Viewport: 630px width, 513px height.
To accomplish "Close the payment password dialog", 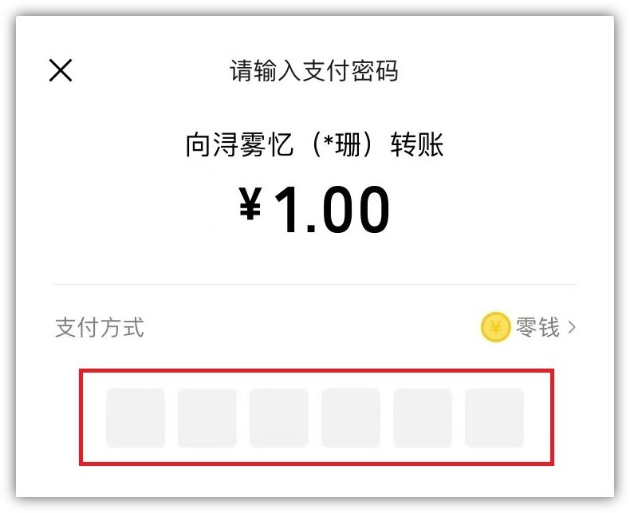I will point(61,71).
